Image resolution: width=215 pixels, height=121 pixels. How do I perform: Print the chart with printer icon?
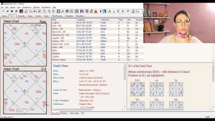(x=16, y=11)
